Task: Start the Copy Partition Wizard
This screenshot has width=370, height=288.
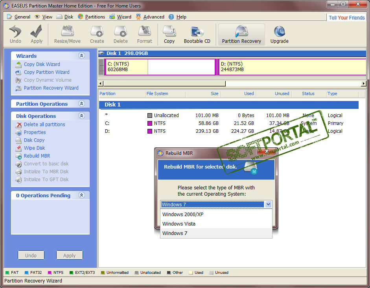Action: [x=46, y=72]
